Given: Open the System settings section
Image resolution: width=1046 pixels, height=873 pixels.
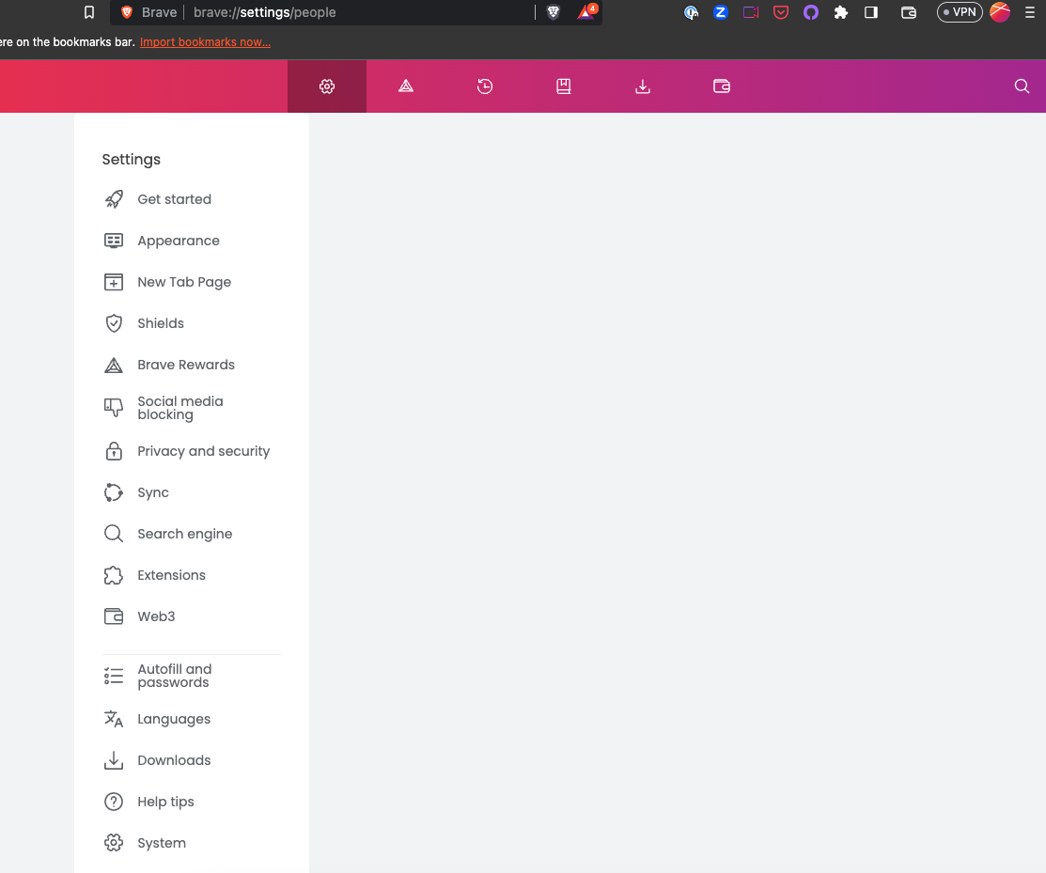Looking at the screenshot, I should [x=161, y=842].
